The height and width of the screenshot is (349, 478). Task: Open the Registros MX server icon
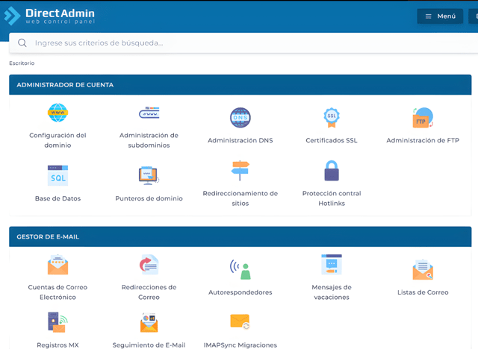point(58,323)
